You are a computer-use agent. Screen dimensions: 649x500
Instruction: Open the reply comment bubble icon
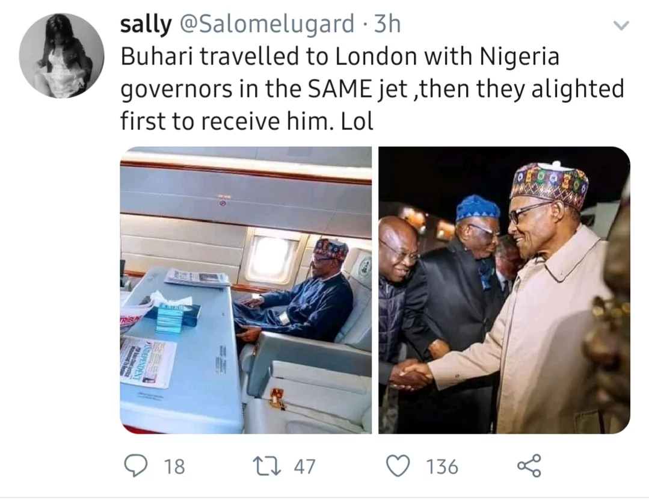pyautogui.click(x=136, y=466)
